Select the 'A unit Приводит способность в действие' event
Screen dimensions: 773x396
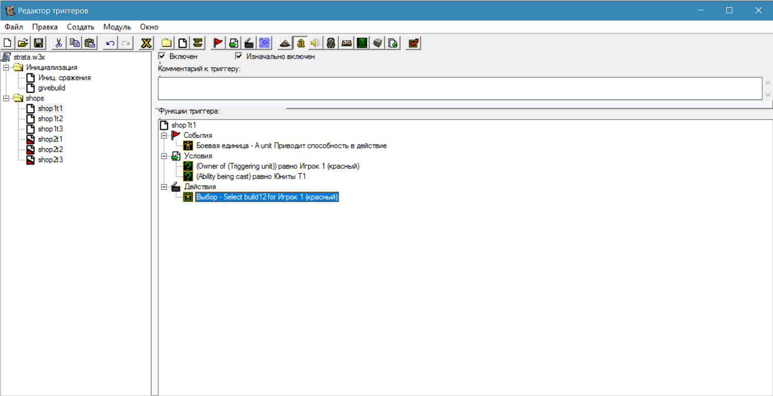[x=291, y=146]
